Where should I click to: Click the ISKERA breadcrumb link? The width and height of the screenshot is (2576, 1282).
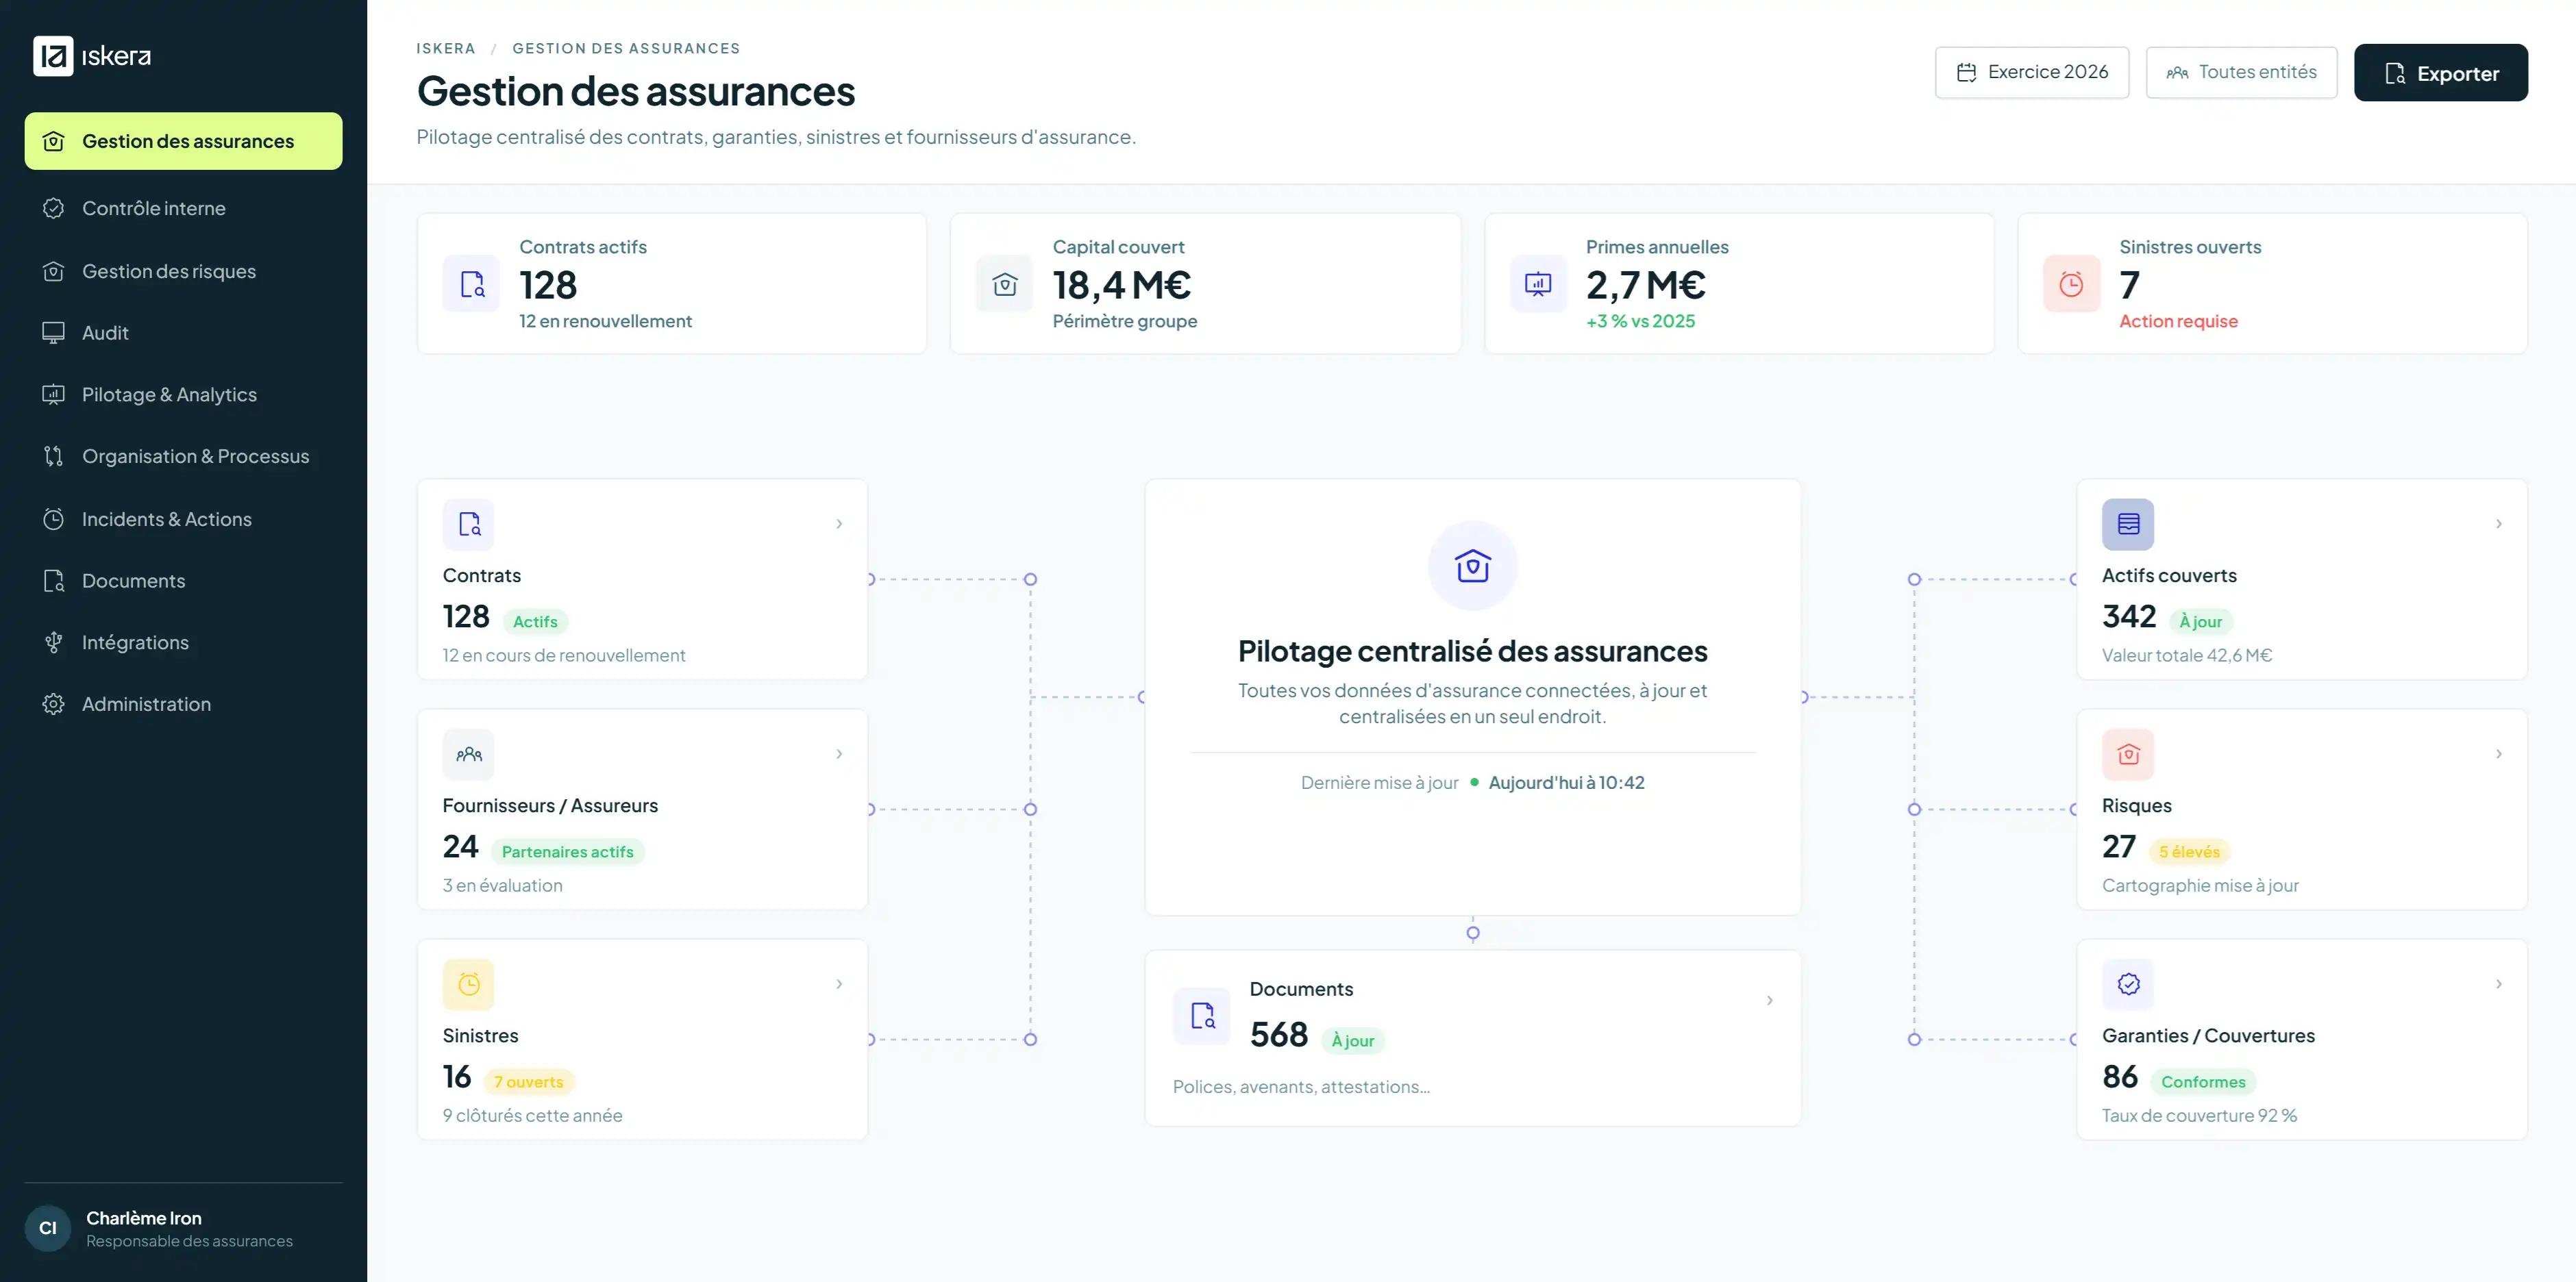446,48
